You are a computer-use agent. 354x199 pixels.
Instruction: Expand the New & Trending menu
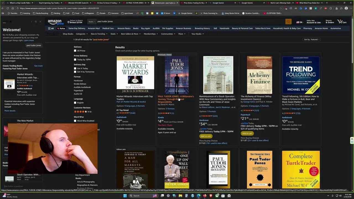99,34
